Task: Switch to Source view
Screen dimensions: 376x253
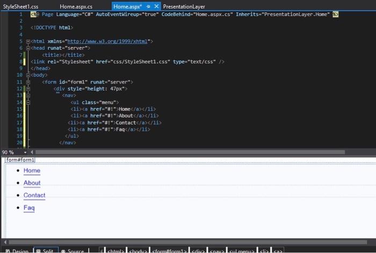Action: point(73,251)
